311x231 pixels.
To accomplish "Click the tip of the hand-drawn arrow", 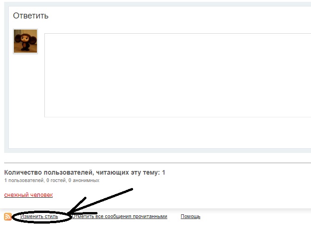I will tap(69, 213).
